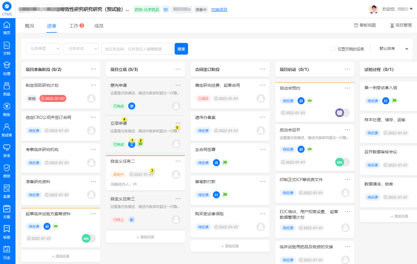Image resolution: width=417 pixels, height=264 pixels.
Task: Click green flag on 主合同签署 card
Action: (x=225, y=162)
